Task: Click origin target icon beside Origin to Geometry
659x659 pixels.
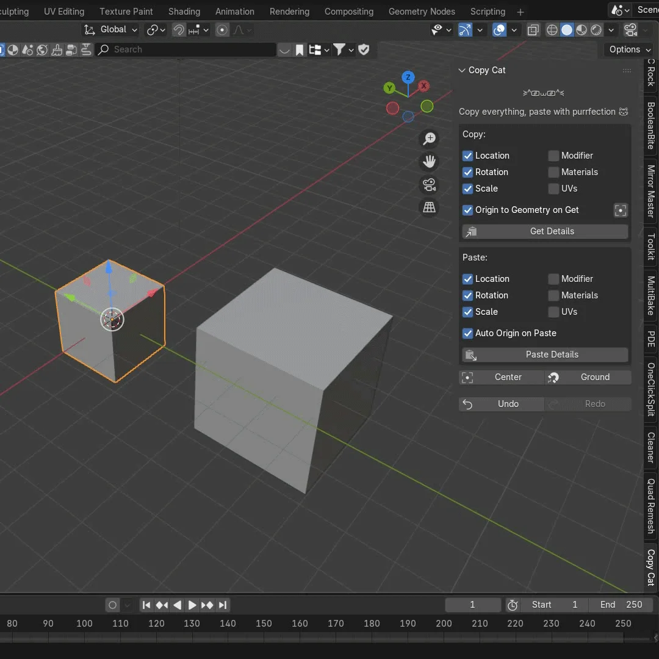Action: [621, 211]
